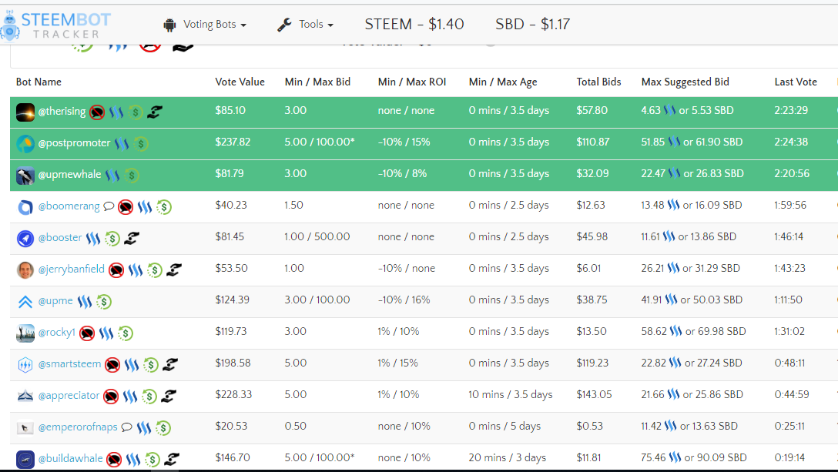The image size is (838, 472).
Task: Click the SBD - $1.17 price label
Action: point(532,25)
